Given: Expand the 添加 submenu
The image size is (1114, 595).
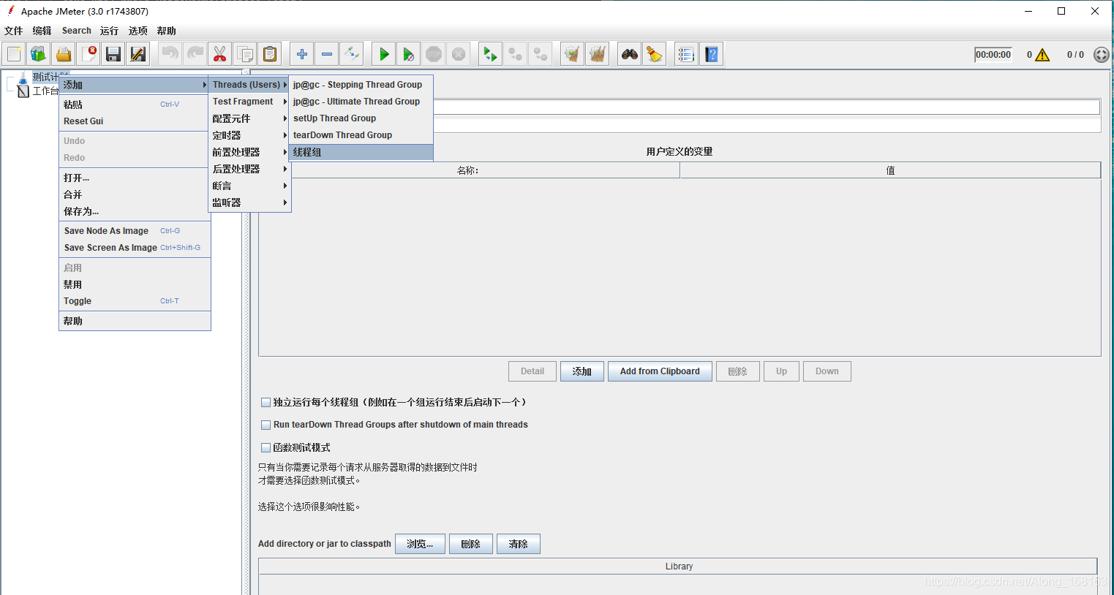Looking at the screenshot, I should click(x=134, y=85).
